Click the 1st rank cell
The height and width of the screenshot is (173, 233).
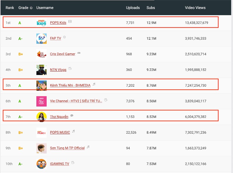coord(8,23)
